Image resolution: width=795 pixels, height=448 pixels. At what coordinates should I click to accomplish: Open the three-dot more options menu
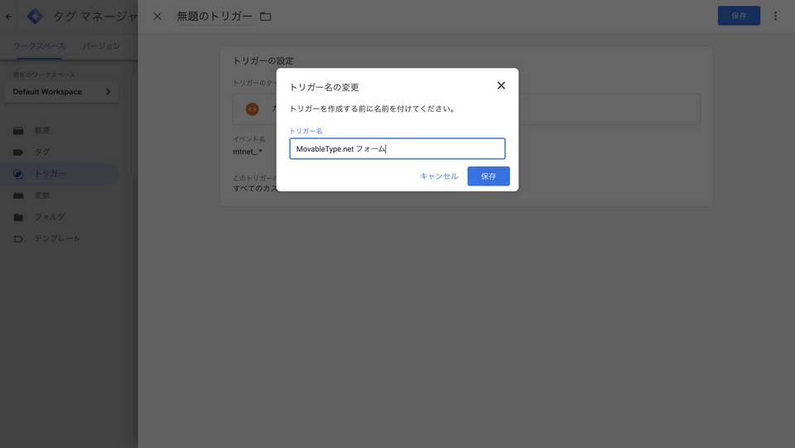(775, 16)
